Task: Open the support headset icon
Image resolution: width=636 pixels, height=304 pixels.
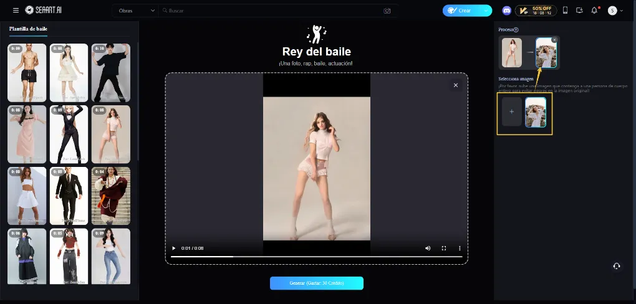Action: tap(616, 266)
